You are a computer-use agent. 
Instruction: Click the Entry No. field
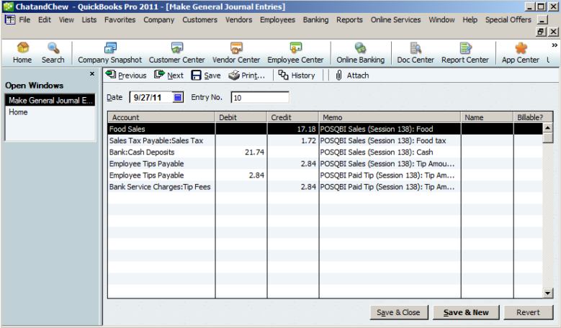point(260,97)
